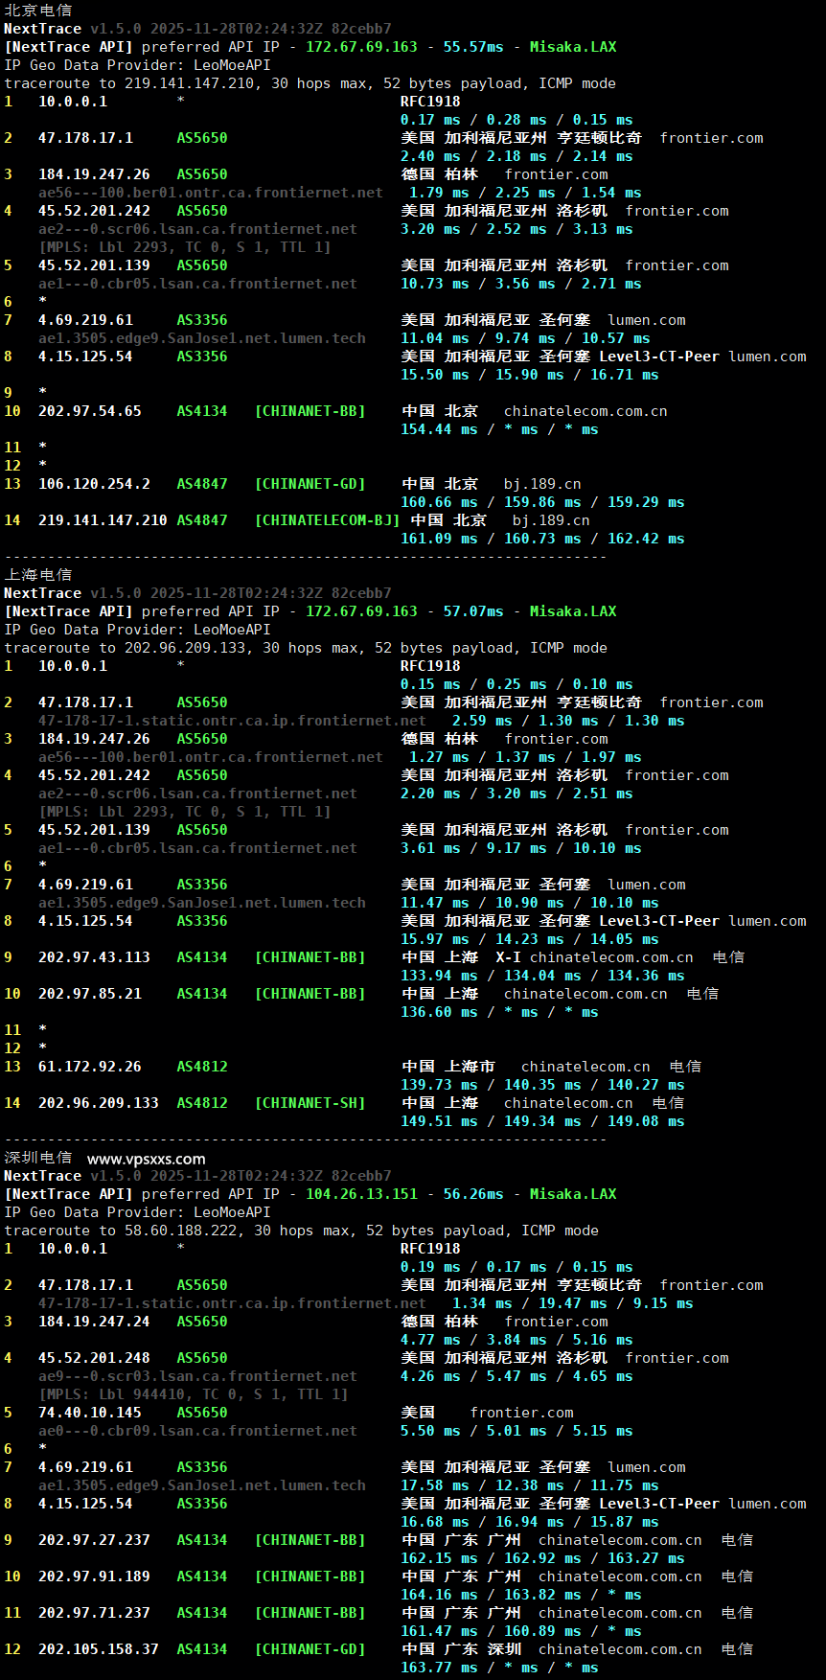Image resolution: width=826 pixels, height=1680 pixels.
Task: Click hop IP 202.97.43.113
Action: [x=94, y=957]
